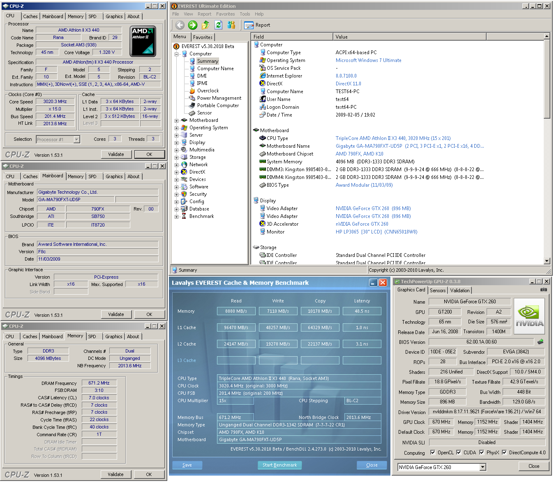554x483 pixels.
Task: Click the BIOS Type field icon
Action: click(x=263, y=185)
